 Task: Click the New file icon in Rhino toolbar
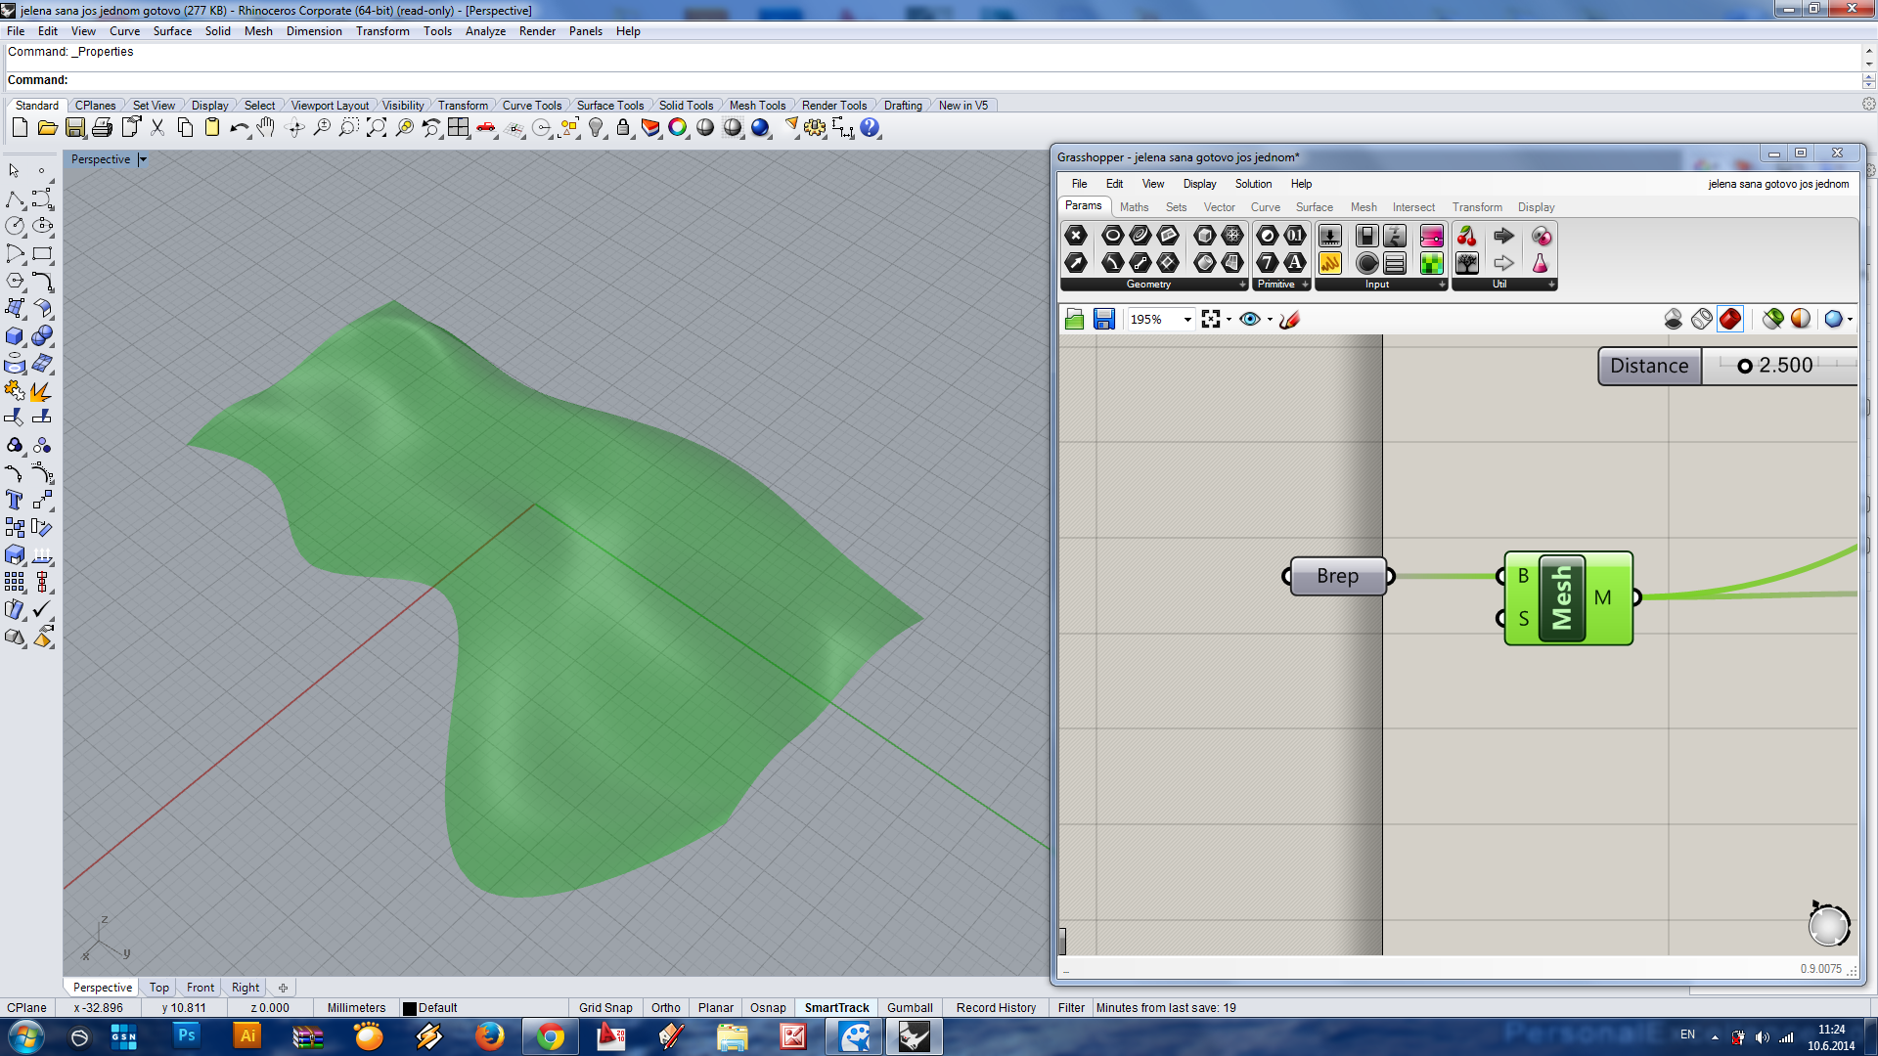click(x=20, y=128)
